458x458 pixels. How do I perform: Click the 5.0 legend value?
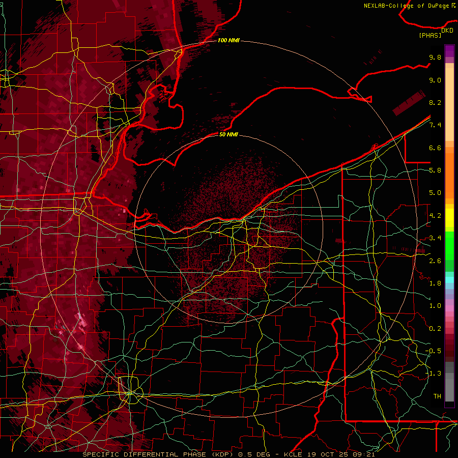point(435,193)
